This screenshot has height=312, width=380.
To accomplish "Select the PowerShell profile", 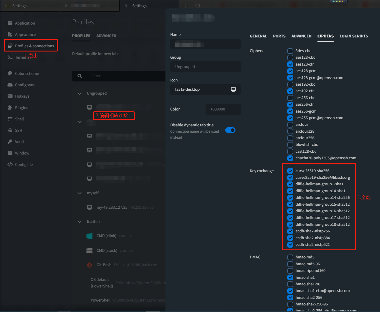I will click(x=101, y=300).
